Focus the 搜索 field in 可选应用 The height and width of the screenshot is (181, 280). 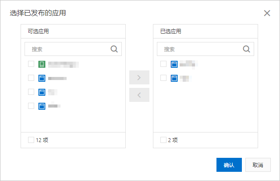click(73, 49)
